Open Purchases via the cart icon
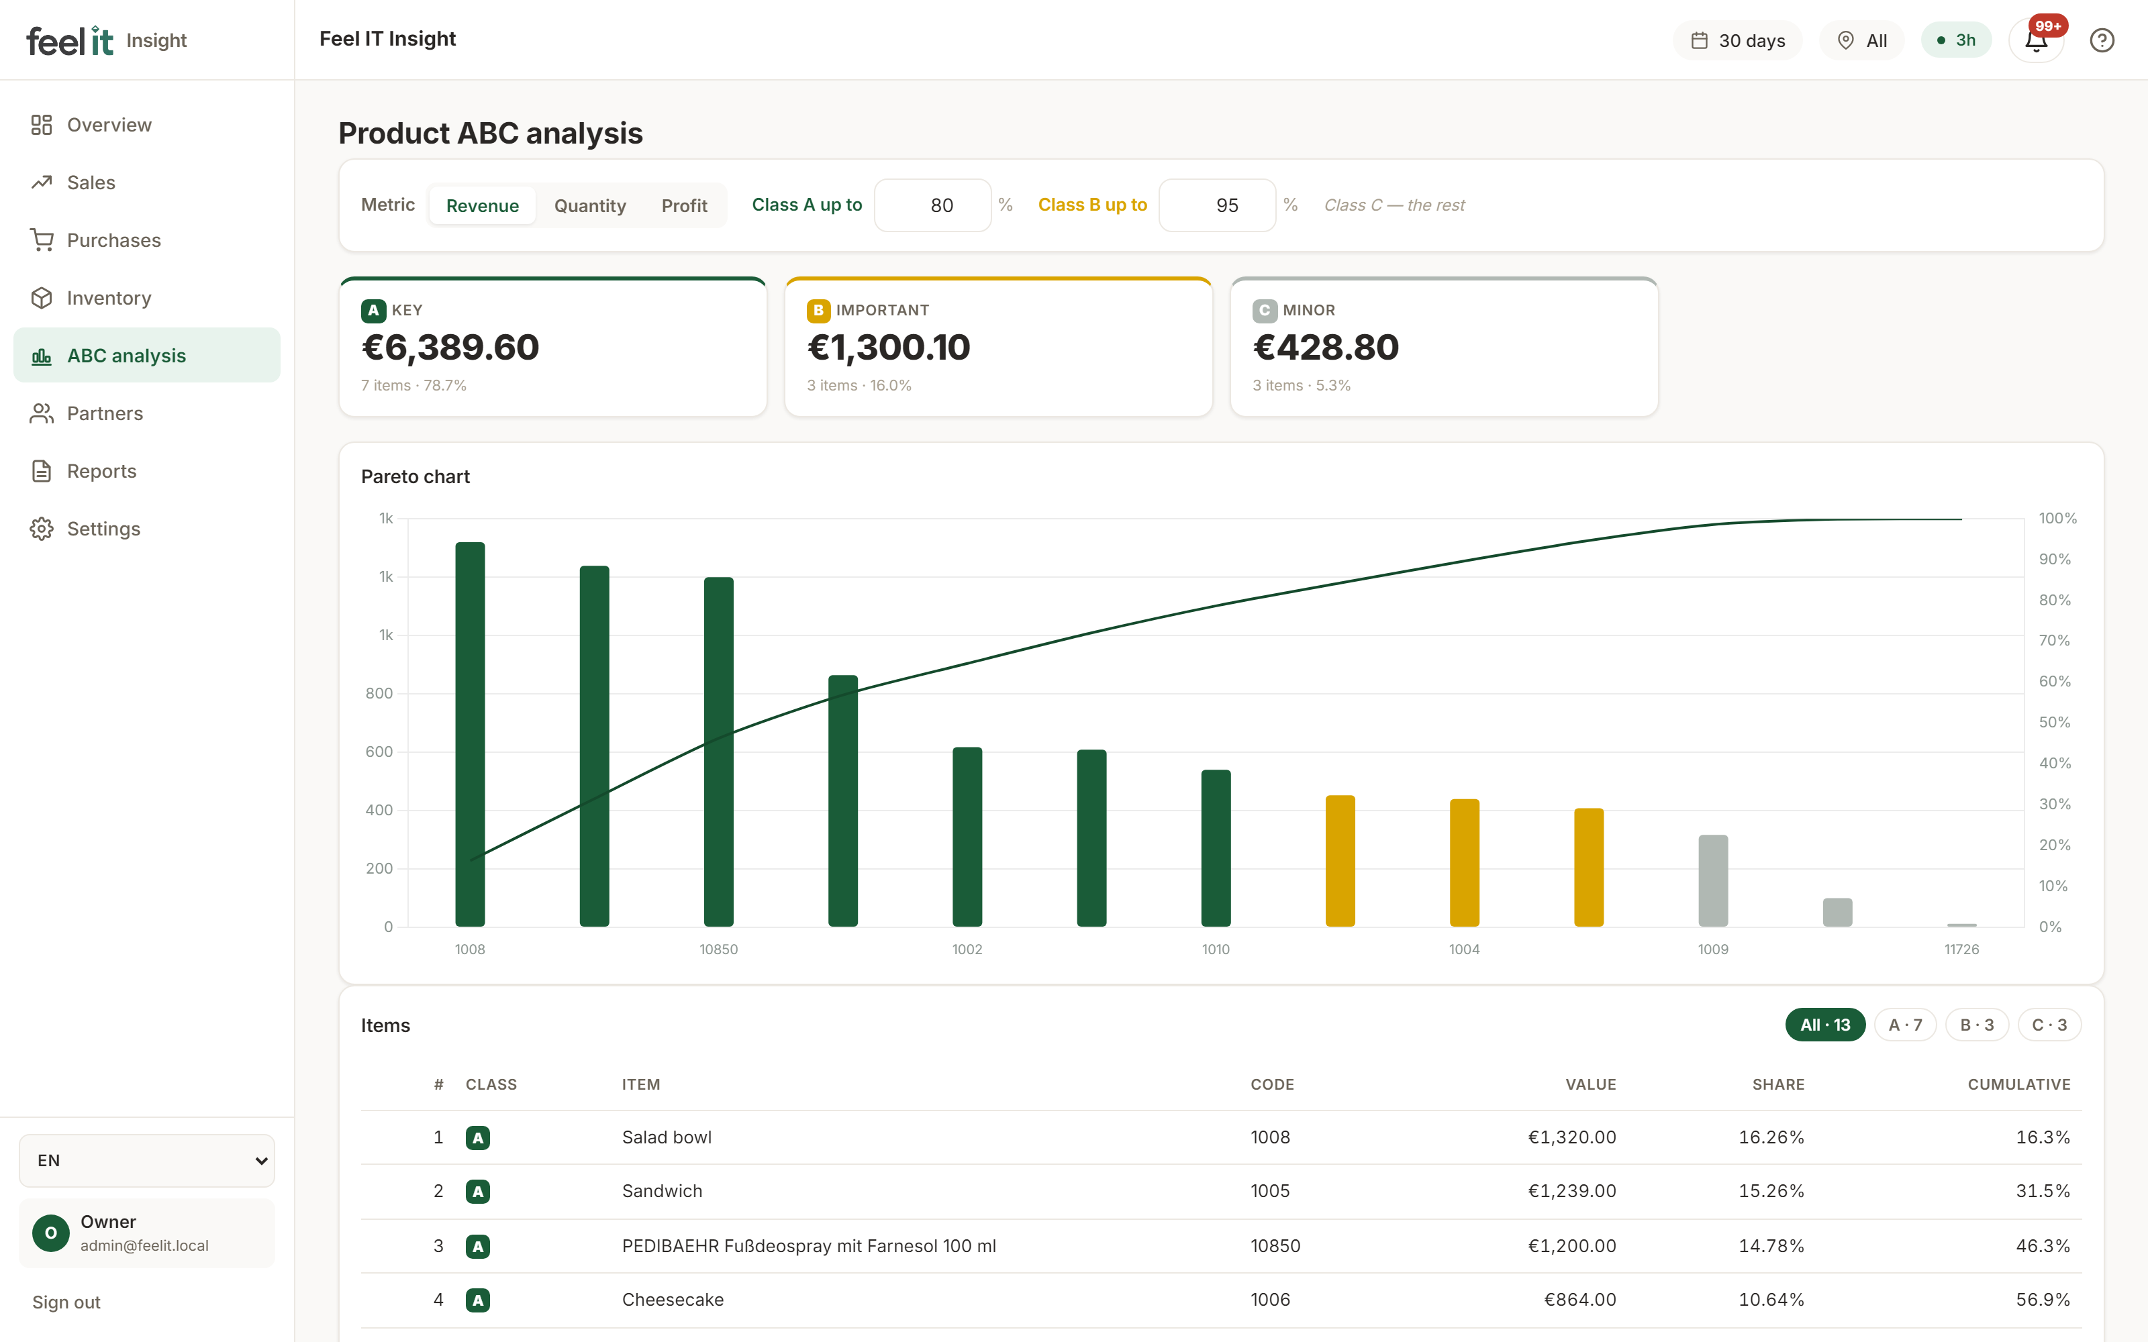The height and width of the screenshot is (1342, 2148). point(42,240)
